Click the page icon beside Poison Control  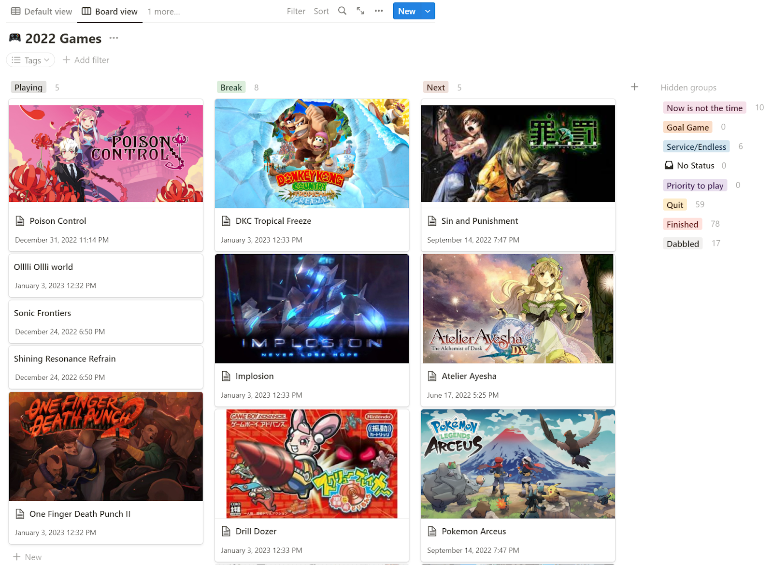tap(20, 221)
